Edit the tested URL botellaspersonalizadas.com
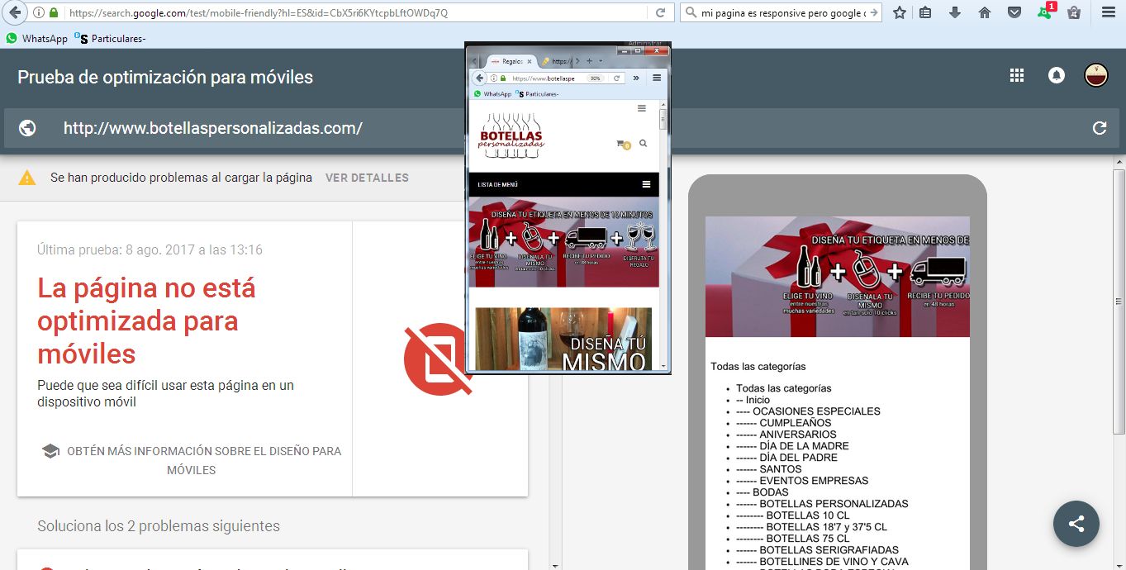Screen dimensions: 1126x570 [x=213, y=128]
